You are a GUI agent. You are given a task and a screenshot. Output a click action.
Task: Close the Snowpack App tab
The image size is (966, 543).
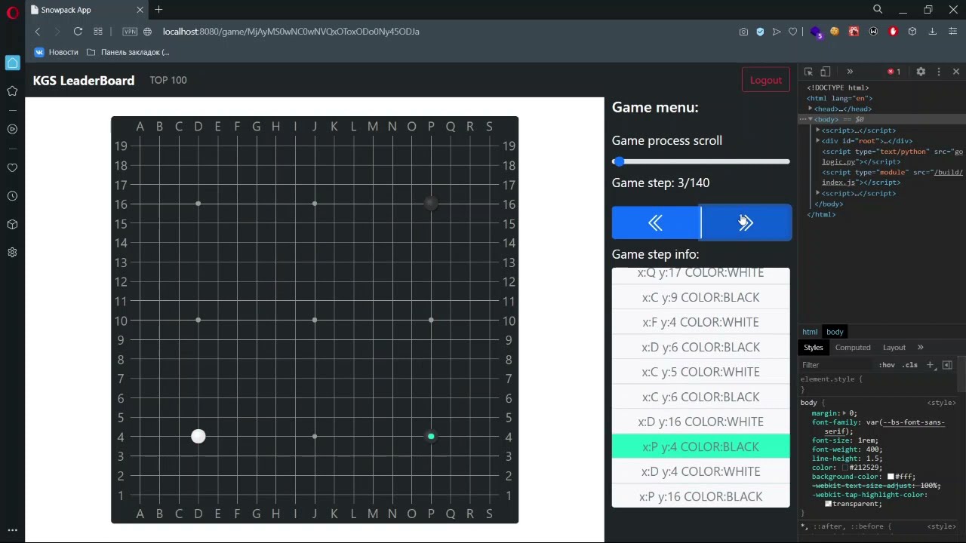click(140, 10)
